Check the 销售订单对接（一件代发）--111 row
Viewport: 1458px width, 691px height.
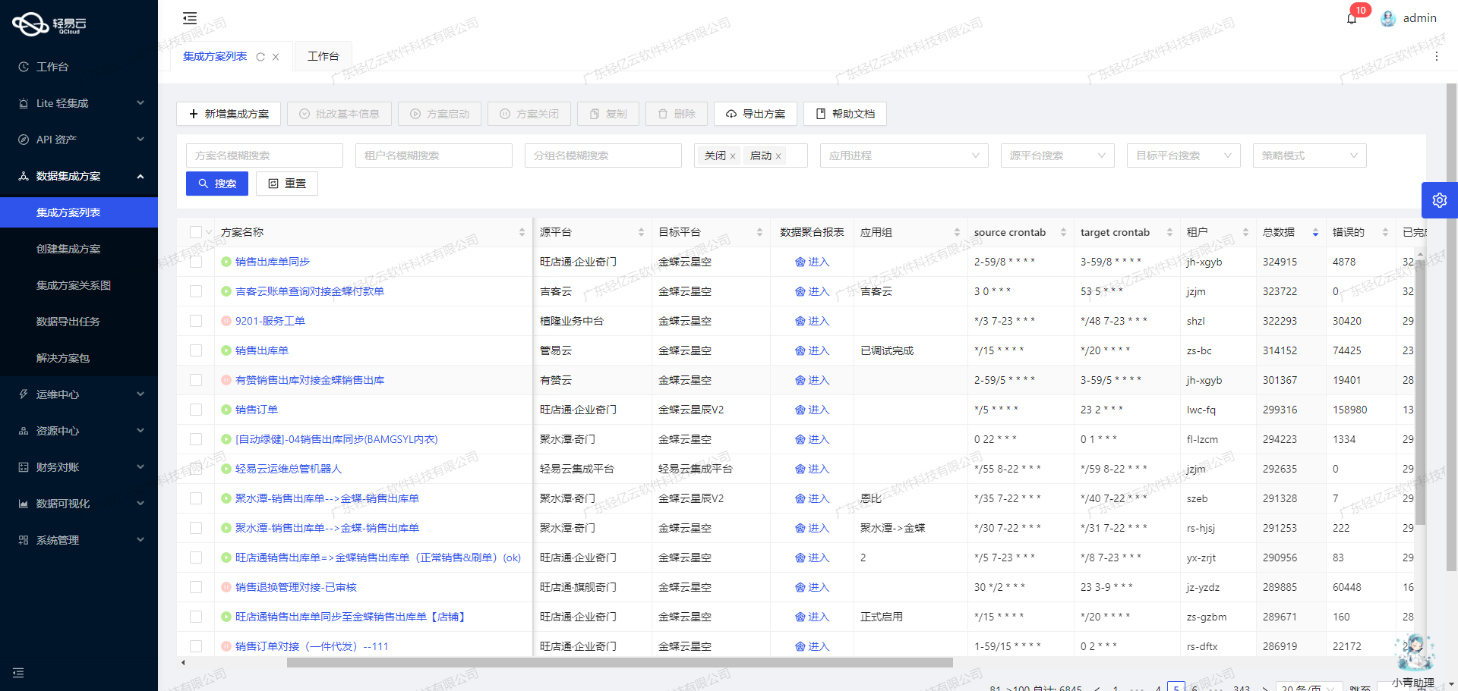click(x=196, y=646)
